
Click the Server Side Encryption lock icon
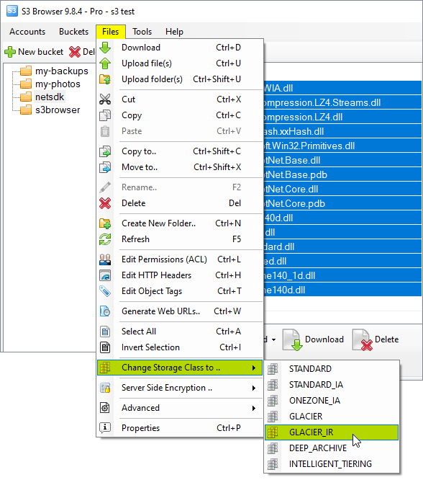(105, 388)
